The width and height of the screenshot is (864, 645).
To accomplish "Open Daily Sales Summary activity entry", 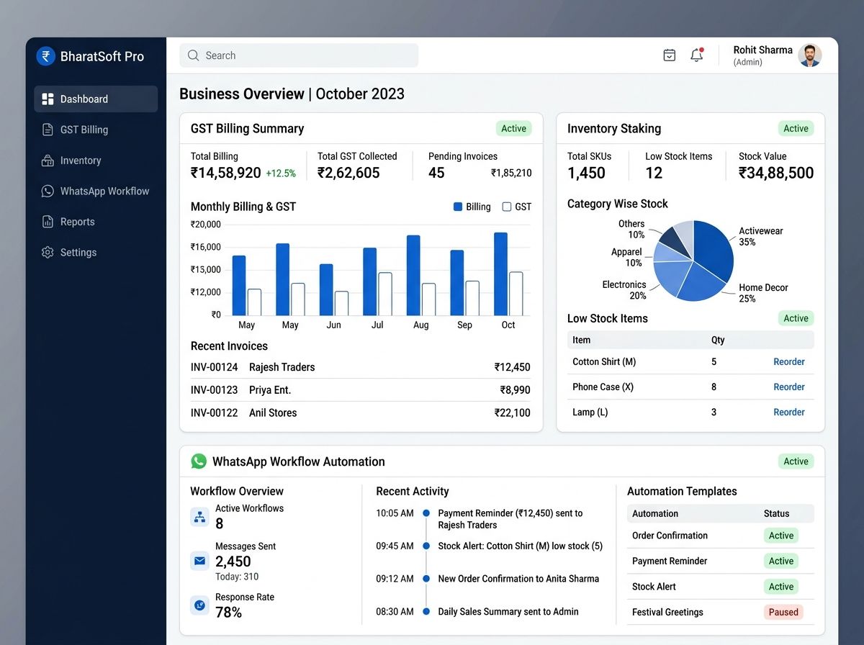I will click(508, 612).
